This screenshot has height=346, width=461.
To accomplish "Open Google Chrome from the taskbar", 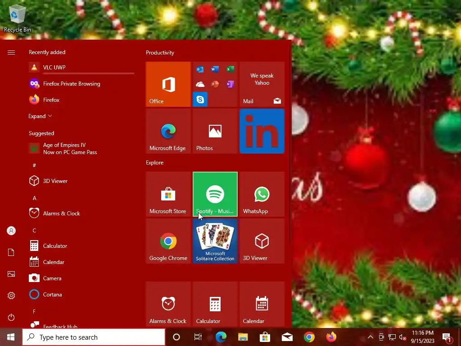I will coord(309,337).
